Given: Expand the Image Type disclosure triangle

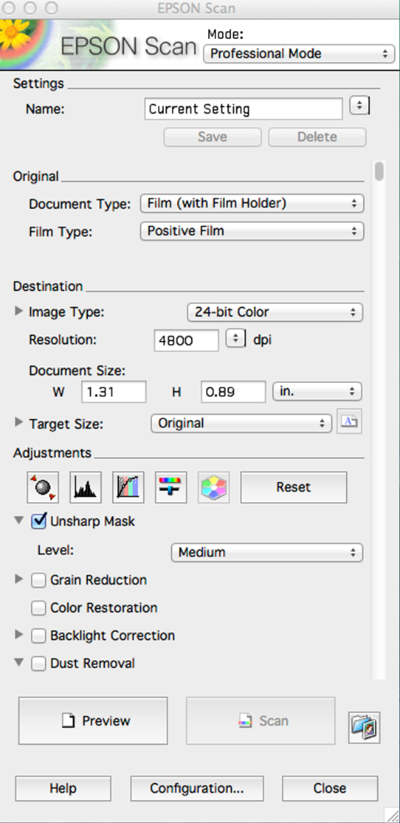Looking at the screenshot, I should coord(19,311).
